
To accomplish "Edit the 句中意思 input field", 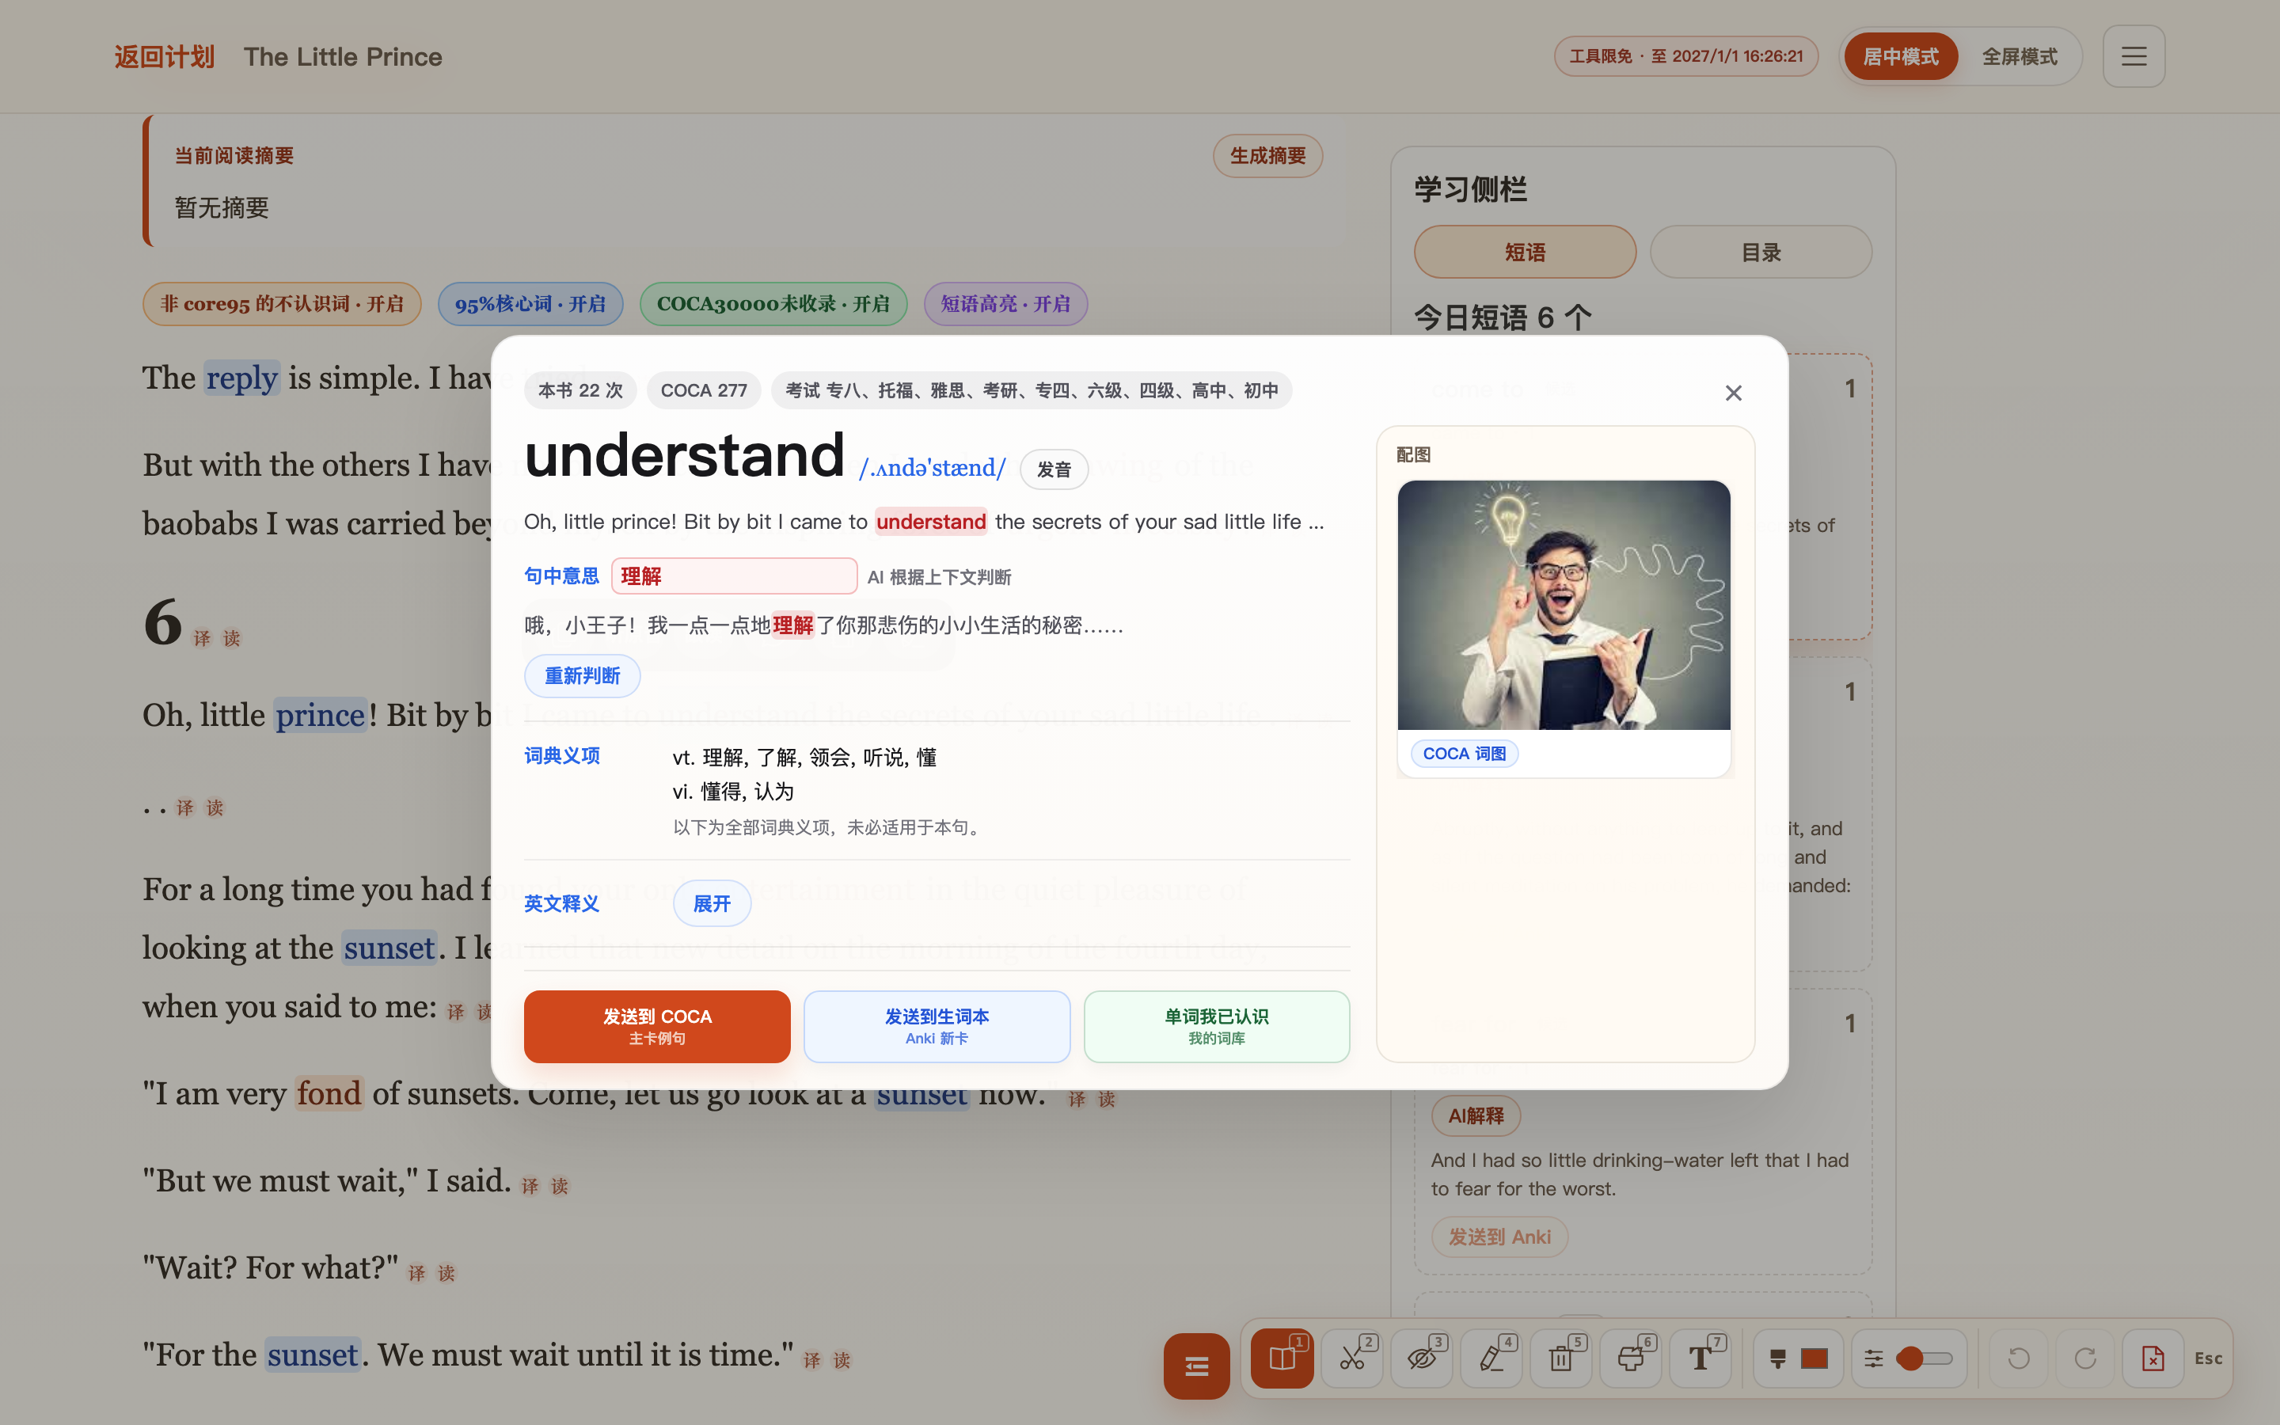I will 734,576.
